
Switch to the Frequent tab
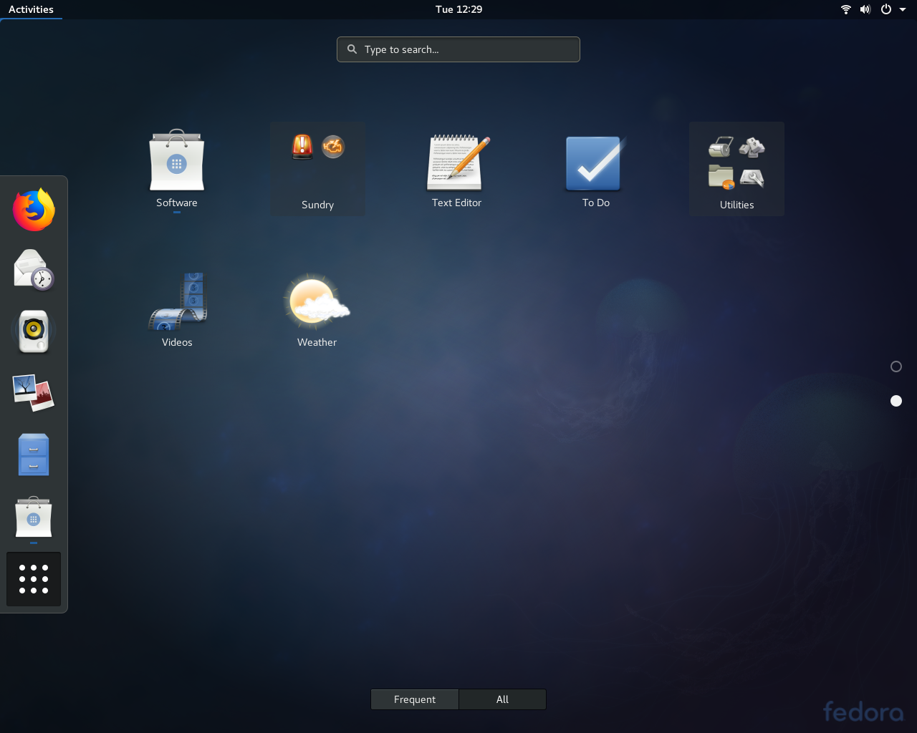pyautogui.click(x=415, y=699)
